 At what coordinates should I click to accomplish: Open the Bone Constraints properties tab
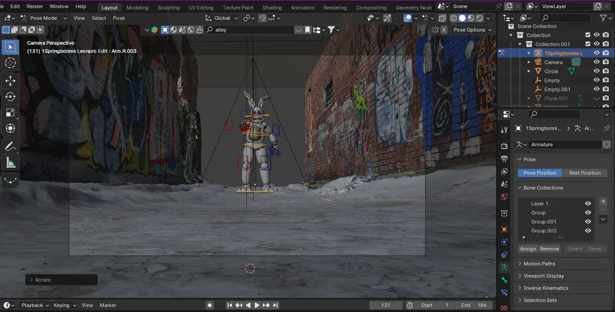(504, 292)
